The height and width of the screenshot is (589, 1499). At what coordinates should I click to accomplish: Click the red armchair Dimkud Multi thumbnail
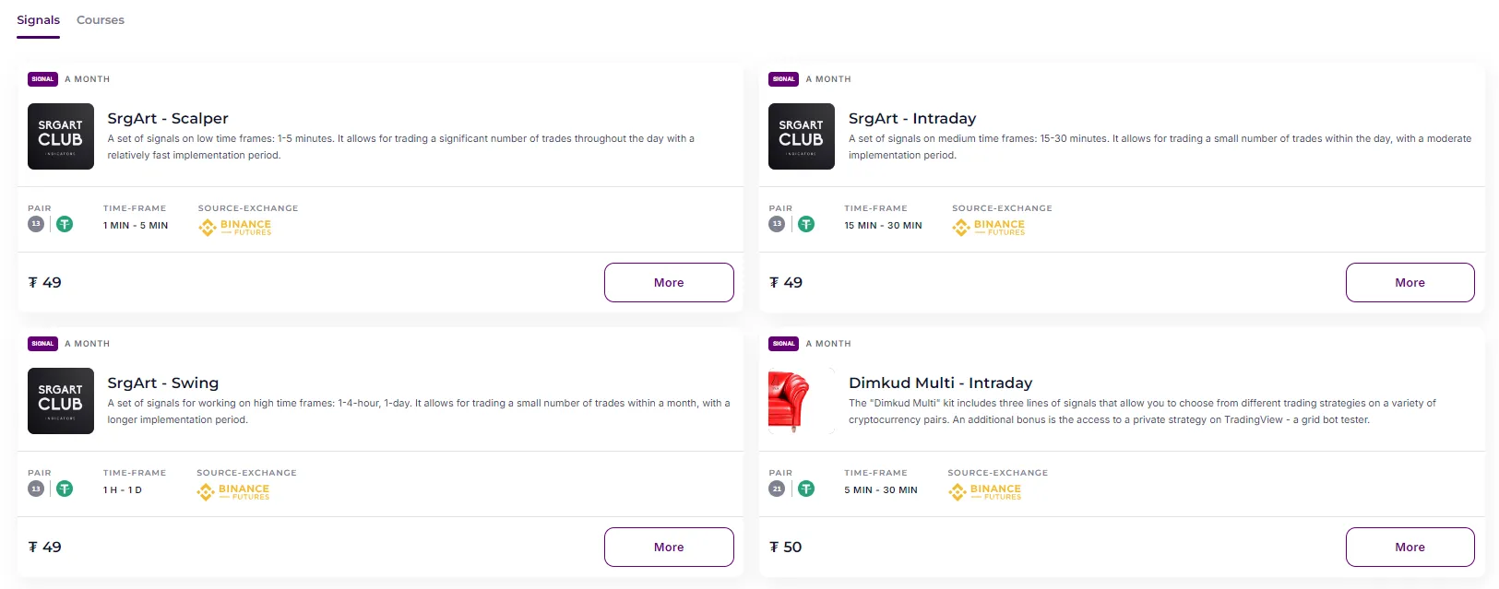[x=790, y=401]
